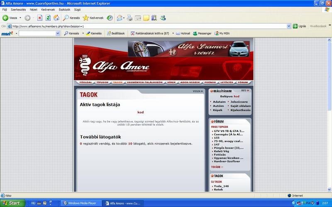Click the Kiemelés highlighter button
332x207 pixels.
pos(94,34)
